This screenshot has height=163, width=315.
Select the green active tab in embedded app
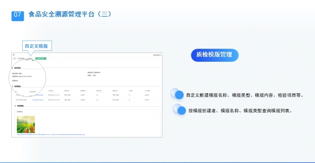(x=41, y=59)
